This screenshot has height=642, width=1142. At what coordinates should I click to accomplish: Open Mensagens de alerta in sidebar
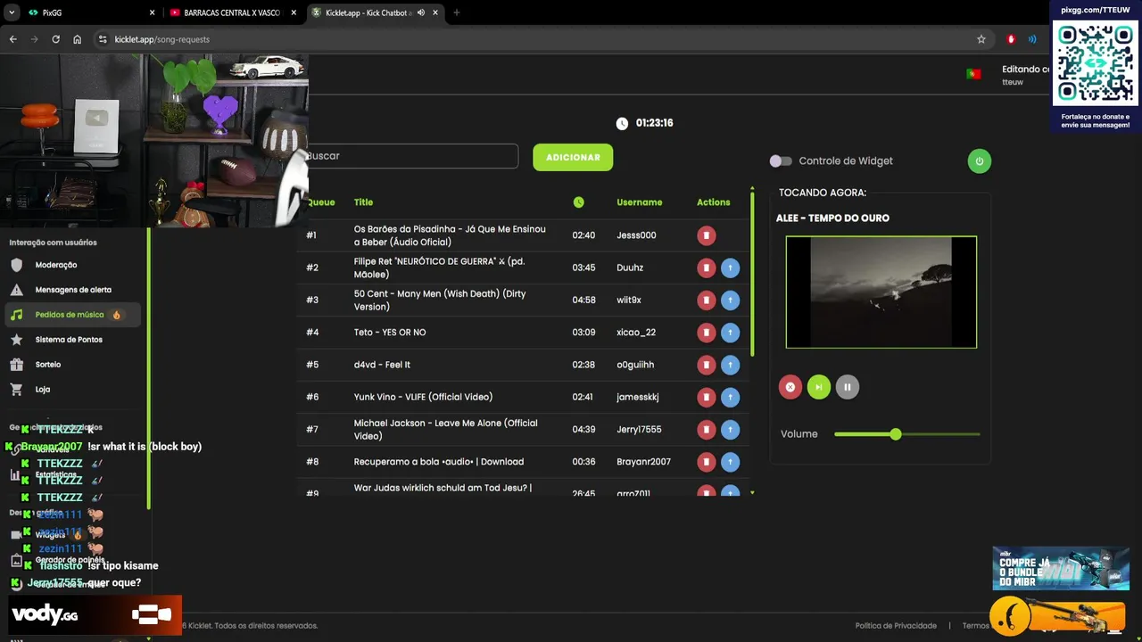click(73, 290)
